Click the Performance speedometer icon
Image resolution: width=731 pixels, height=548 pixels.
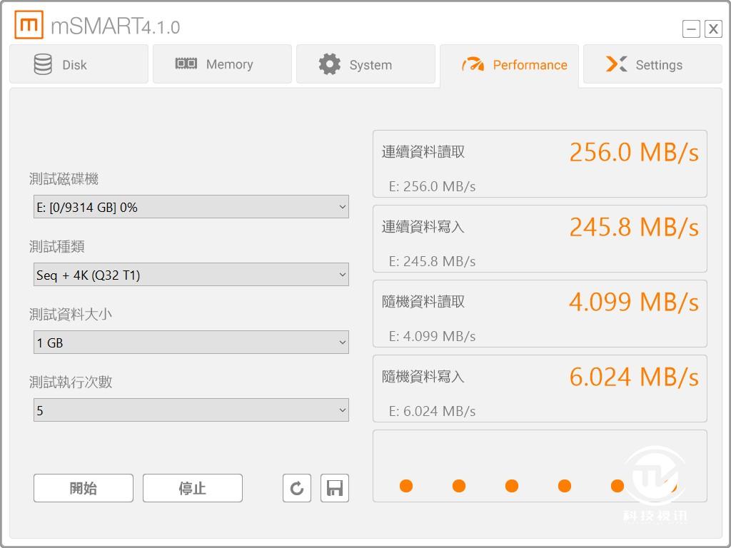(x=472, y=64)
